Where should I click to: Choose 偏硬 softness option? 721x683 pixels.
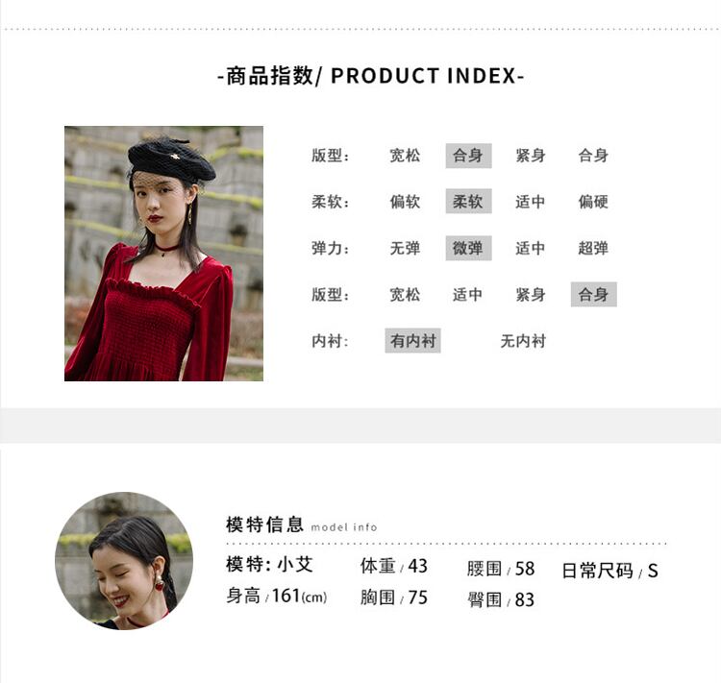pyautogui.click(x=593, y=202)
